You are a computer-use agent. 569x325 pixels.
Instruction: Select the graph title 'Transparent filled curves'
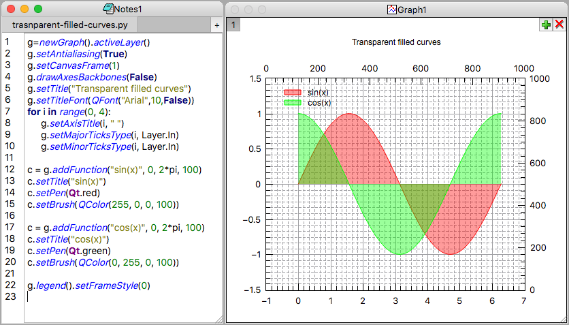[396, 42]
